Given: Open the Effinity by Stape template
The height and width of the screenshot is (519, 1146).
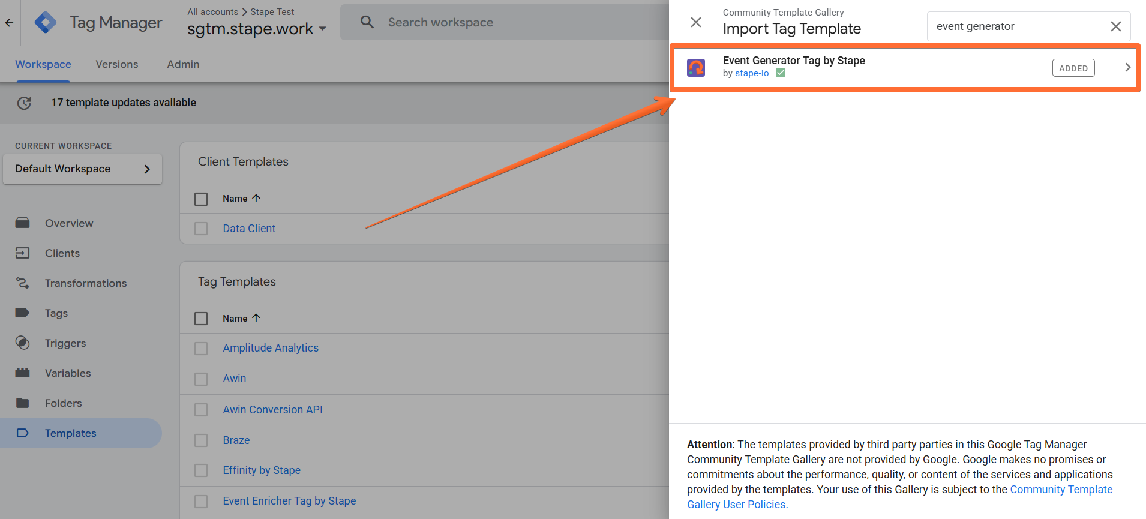Looking at the screenshot, I should (262, 470).
